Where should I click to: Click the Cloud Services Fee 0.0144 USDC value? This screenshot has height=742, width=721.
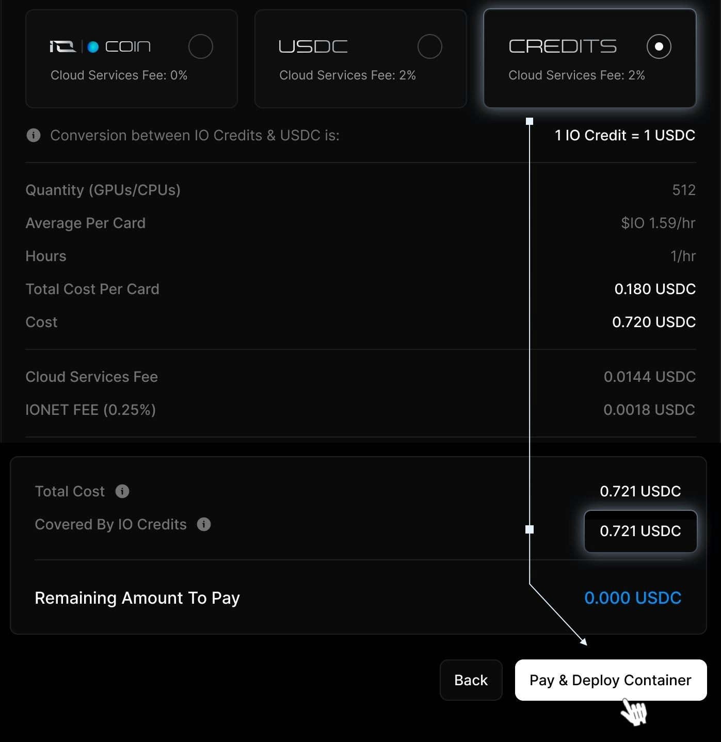coord(650,377)
